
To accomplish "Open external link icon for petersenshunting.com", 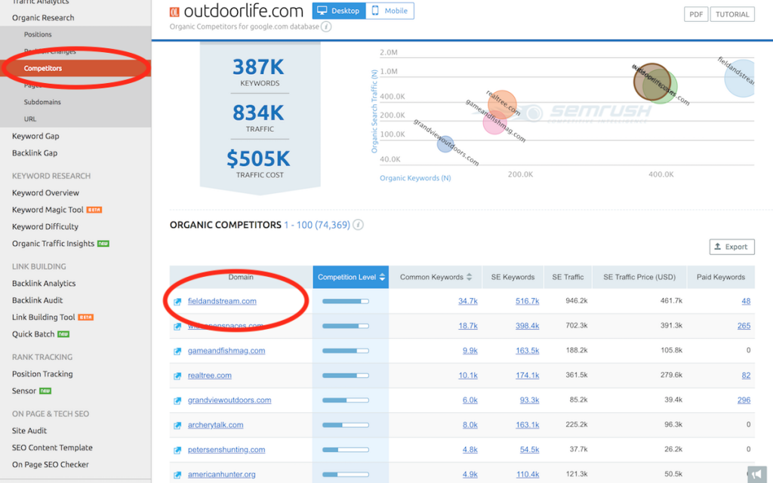I will (177, 450).
